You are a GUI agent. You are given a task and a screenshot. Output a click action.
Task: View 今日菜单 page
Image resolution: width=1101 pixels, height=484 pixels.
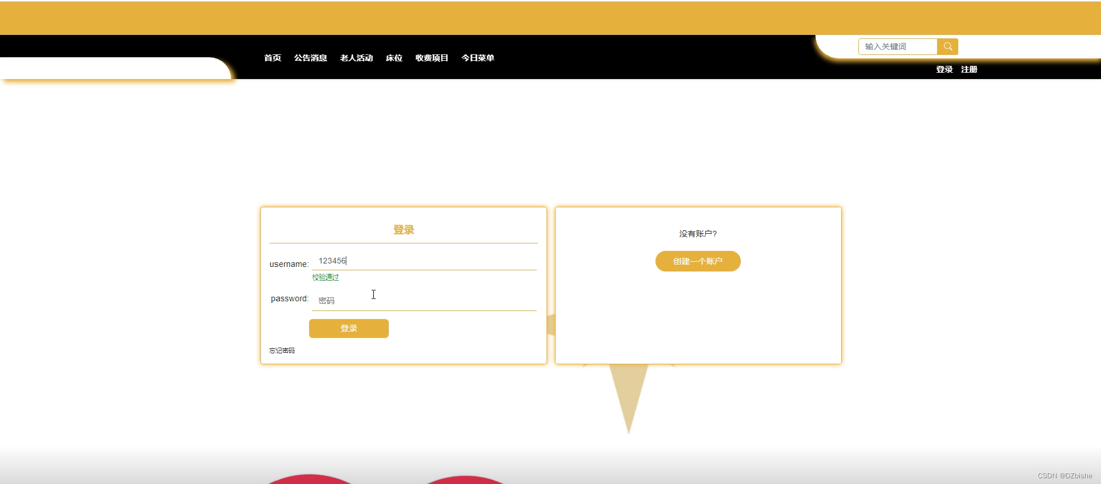(478, 58)
